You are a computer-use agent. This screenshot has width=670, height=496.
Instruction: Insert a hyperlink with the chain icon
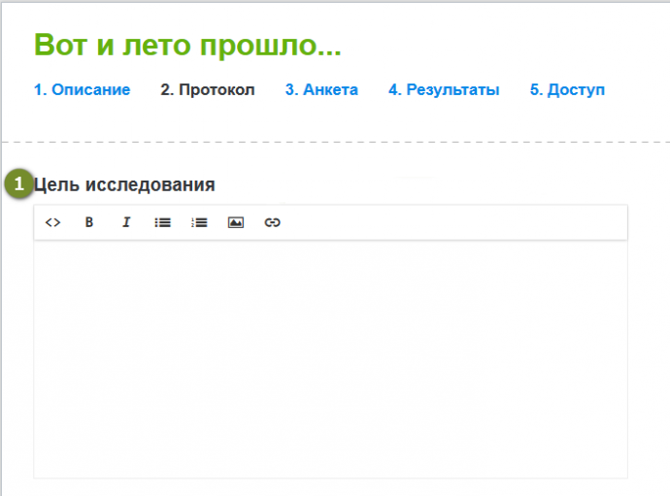272,222
